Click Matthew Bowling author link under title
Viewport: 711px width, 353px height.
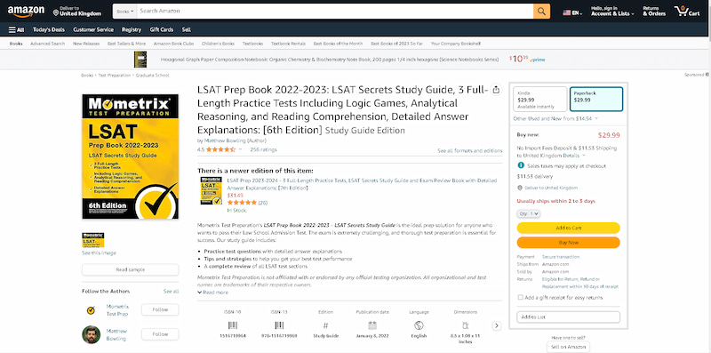click(x=226, y=140)
